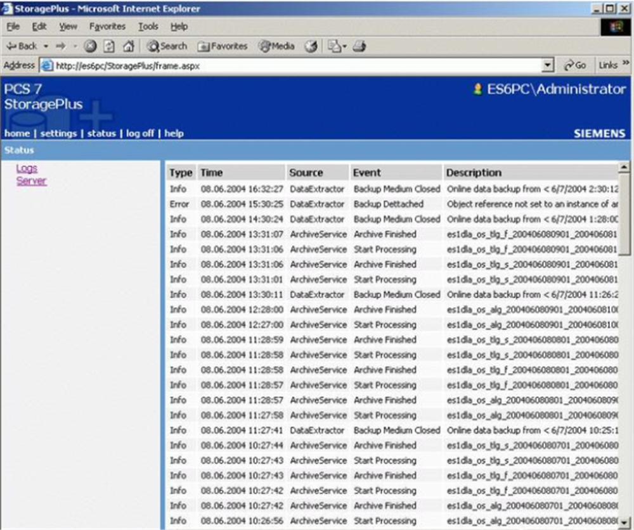
Task: Click time 08.06.2004 13:31:01
Action: pos(242,279)
